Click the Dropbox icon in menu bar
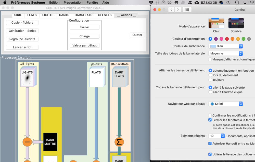Screen dimensions: 255x162 pos(151,3)
